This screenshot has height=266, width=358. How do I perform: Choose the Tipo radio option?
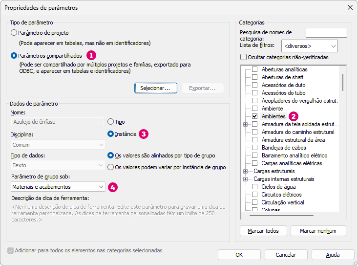(111, 121)
